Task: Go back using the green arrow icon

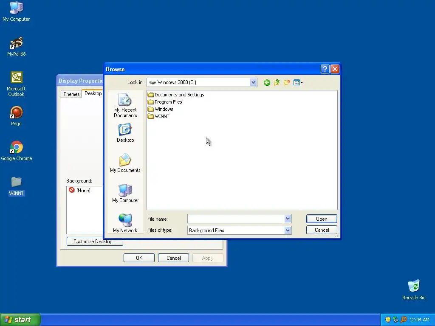Action: tap(267, 82)
